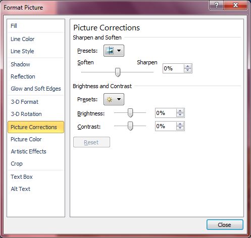Click the Close button at bottom
251x238 pixels.
pos(225,225)
